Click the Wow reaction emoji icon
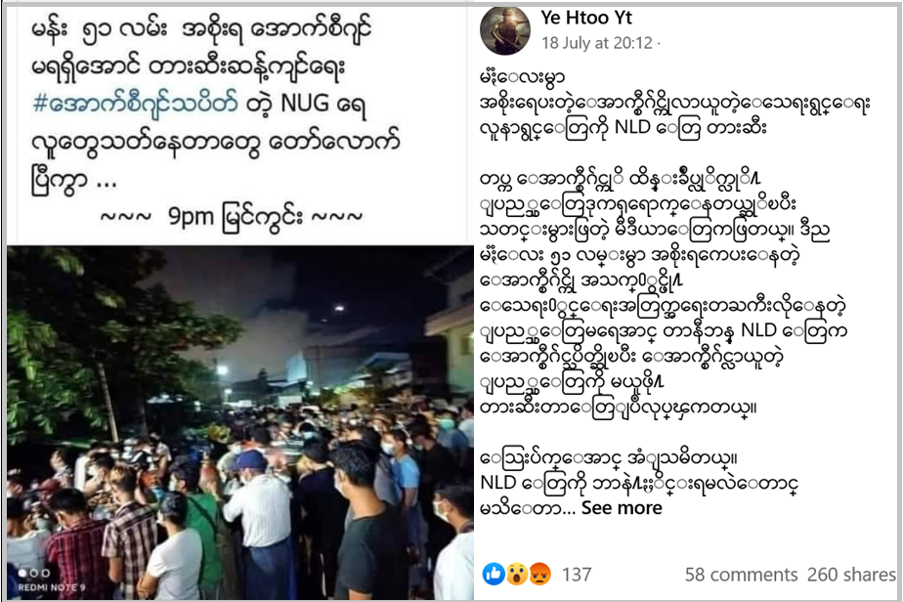Screen dimensions: 903x602 click(x=517, y=574)
